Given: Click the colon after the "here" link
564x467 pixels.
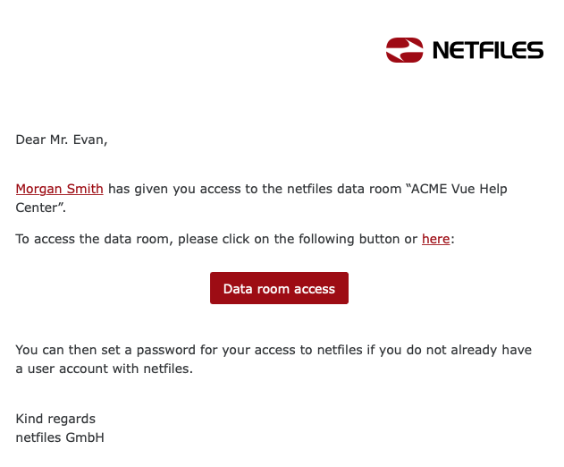Looking at the screenshot, I should pyautogui.click(x=452, y=240).
